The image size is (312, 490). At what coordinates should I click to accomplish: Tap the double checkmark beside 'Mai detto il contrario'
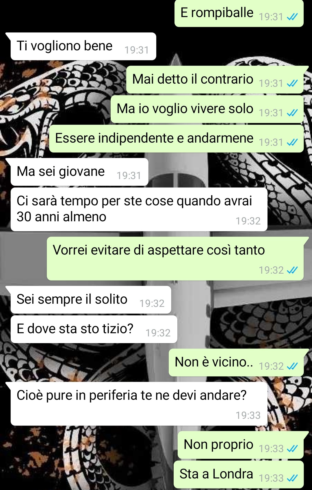click(x=292, y=84)
